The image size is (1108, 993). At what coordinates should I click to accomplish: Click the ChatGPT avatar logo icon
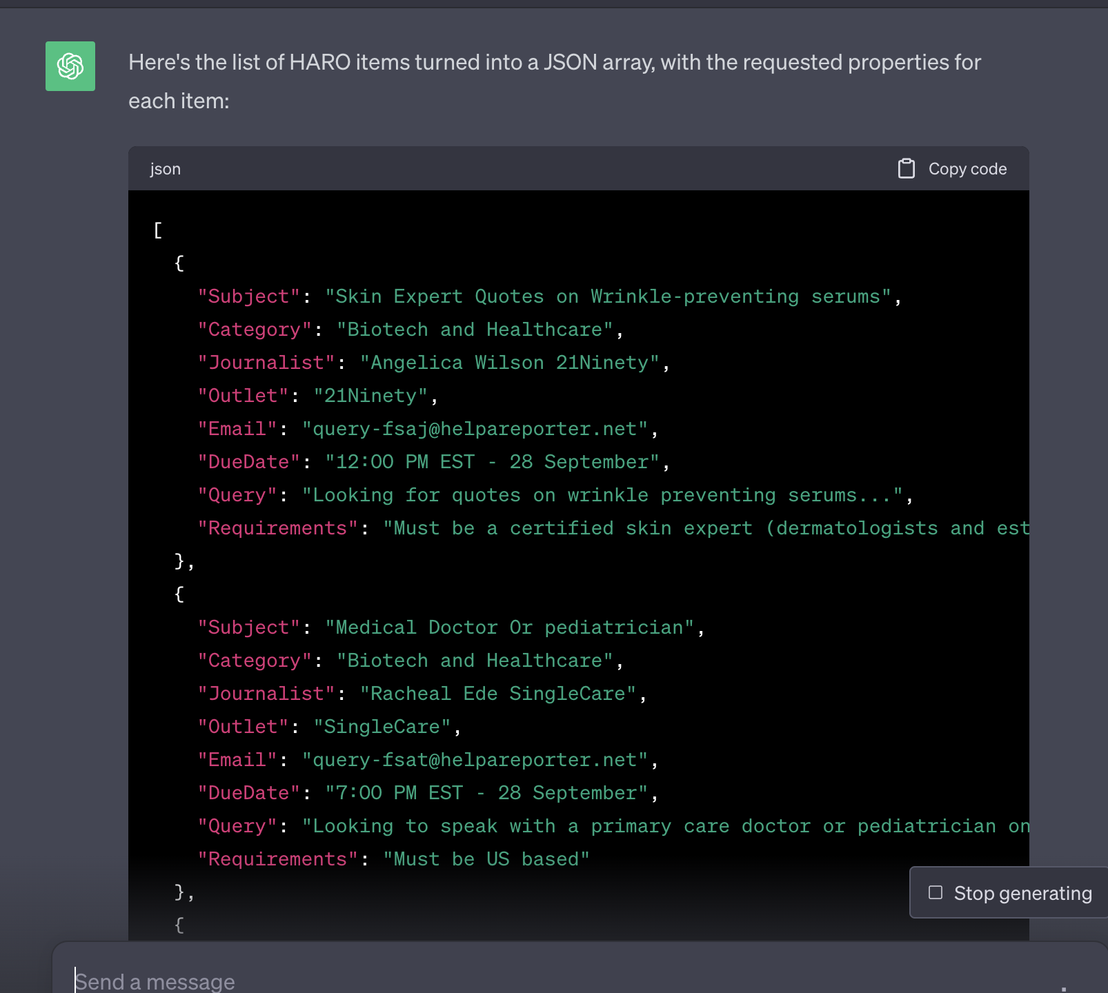70,66
